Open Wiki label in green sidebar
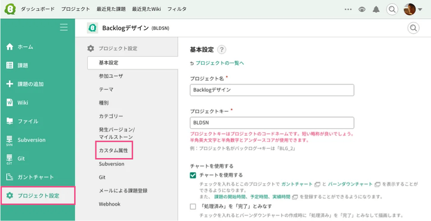The width and height of the screenshot is (431, 221). click(23, 102)
